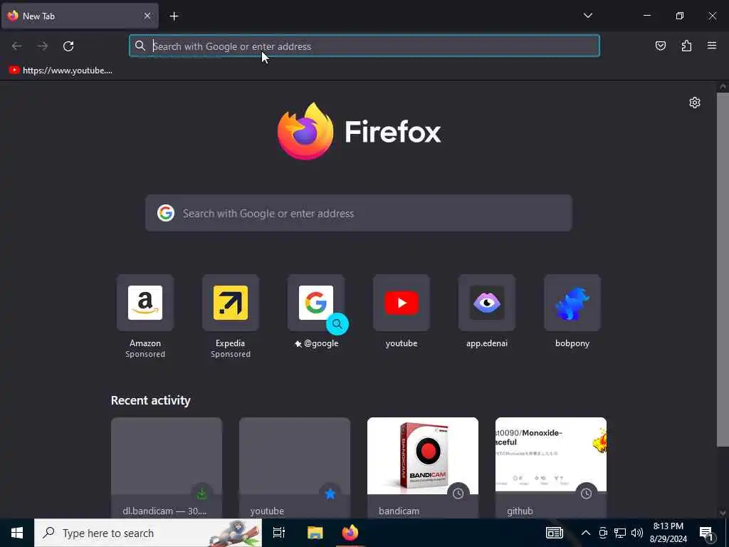Click the Windows taskbar search box
Viewport: 729px width, 547px height.
148,533
